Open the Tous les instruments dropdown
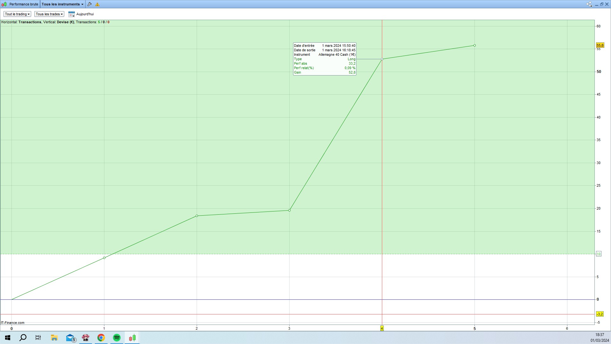The width and height of the screenshot is (611, 344). (62, 4)
